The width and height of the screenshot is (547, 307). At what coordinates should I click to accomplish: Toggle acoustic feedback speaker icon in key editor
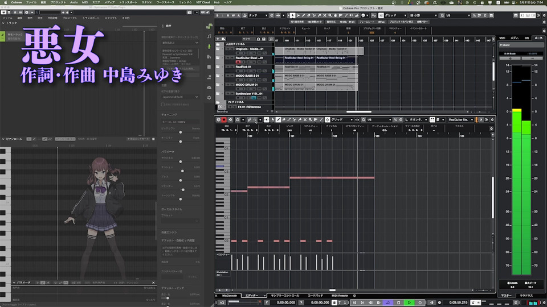coord(267,119)
